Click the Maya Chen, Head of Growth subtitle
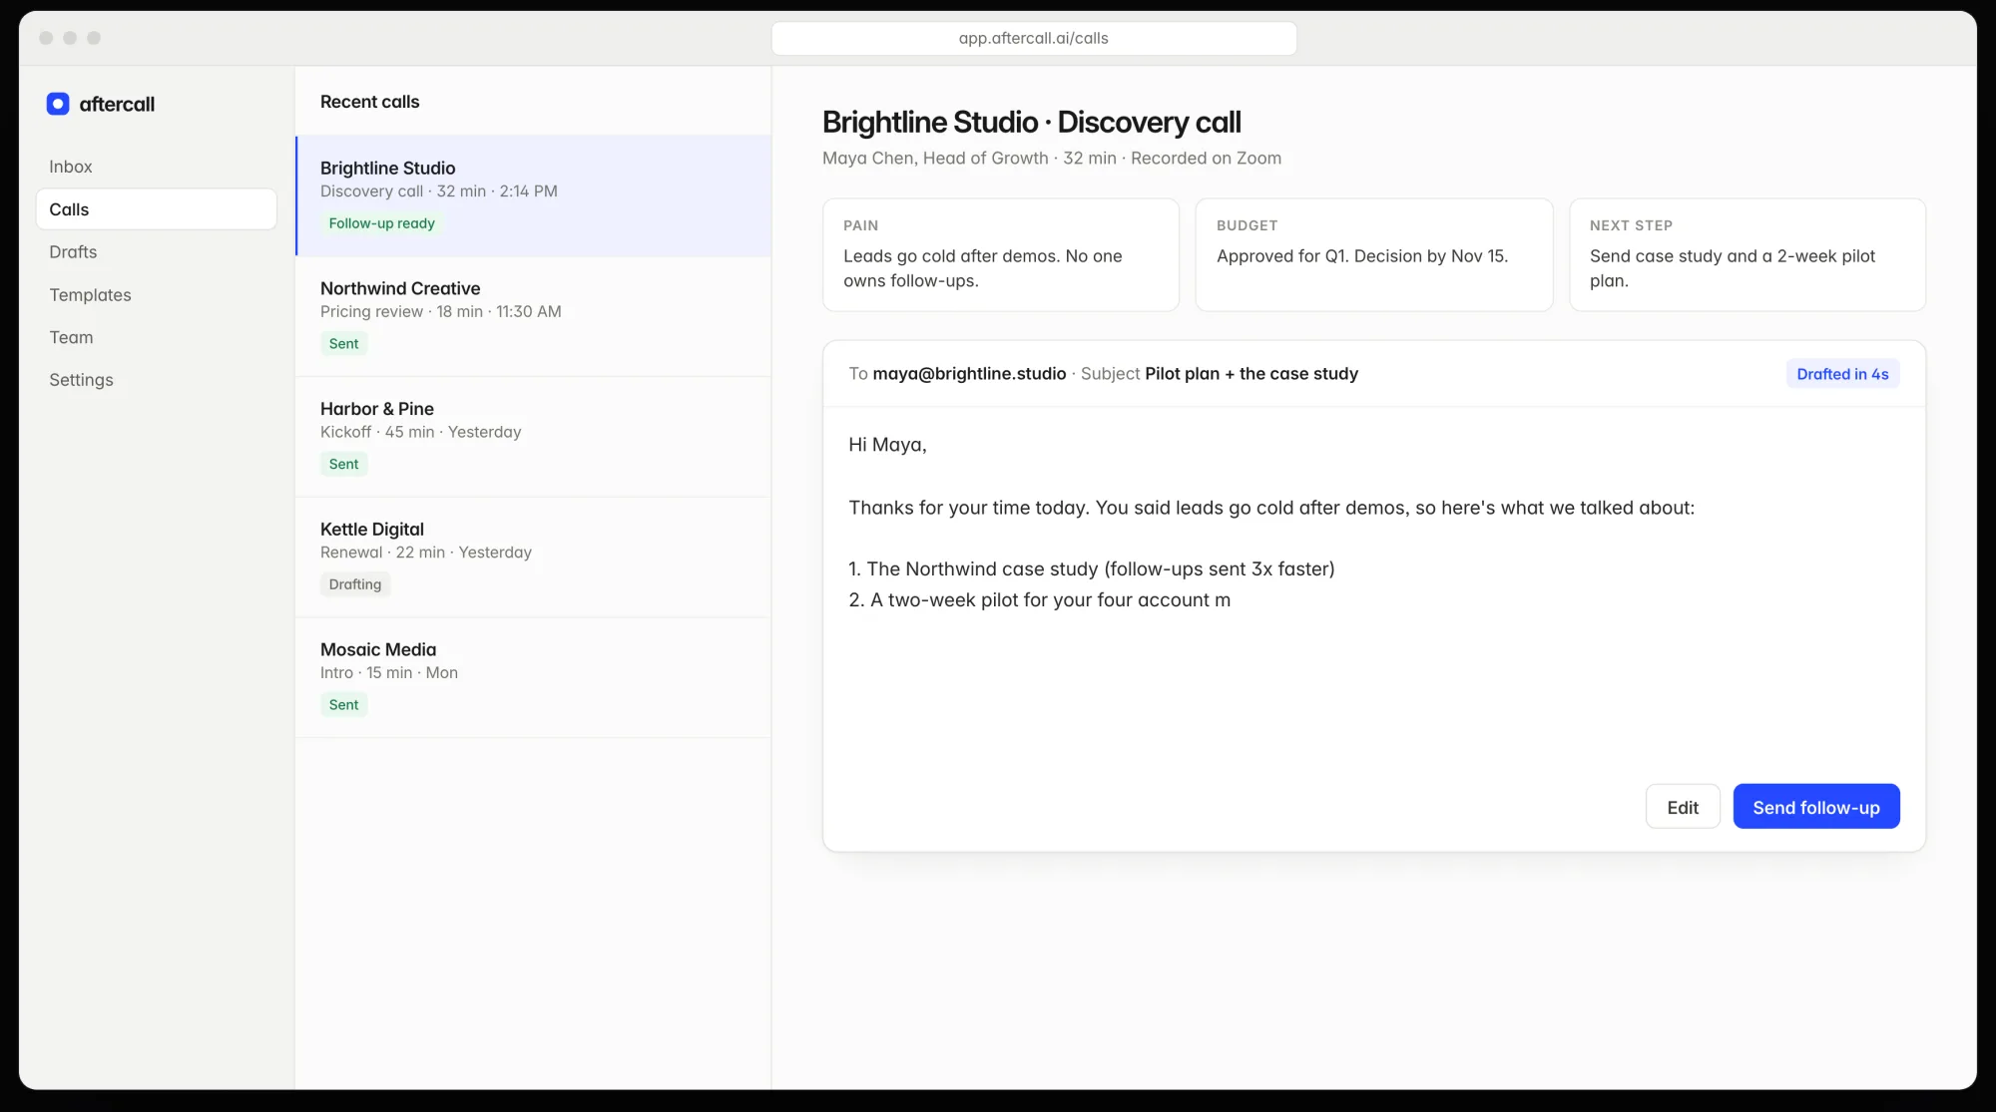 pos(1052,159)
